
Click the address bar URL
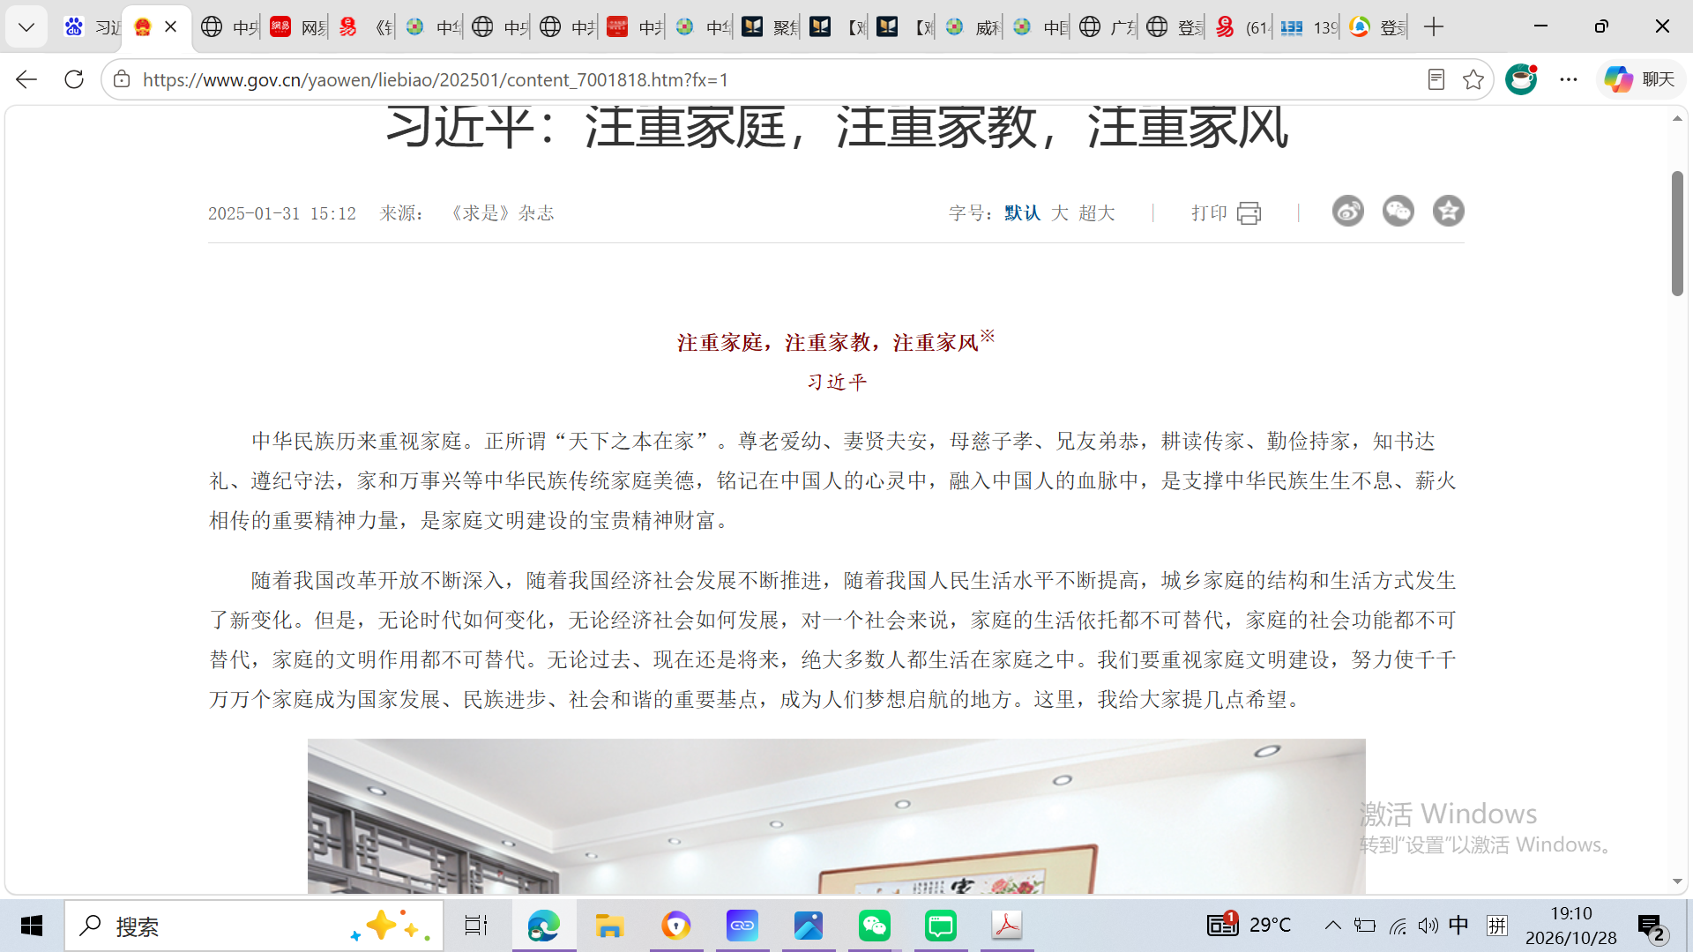(436, 79)
